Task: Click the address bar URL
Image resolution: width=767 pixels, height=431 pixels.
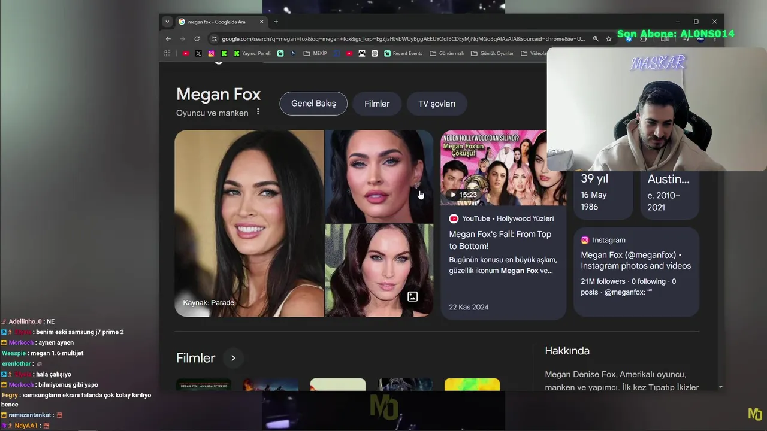Action: coord(403,39)
